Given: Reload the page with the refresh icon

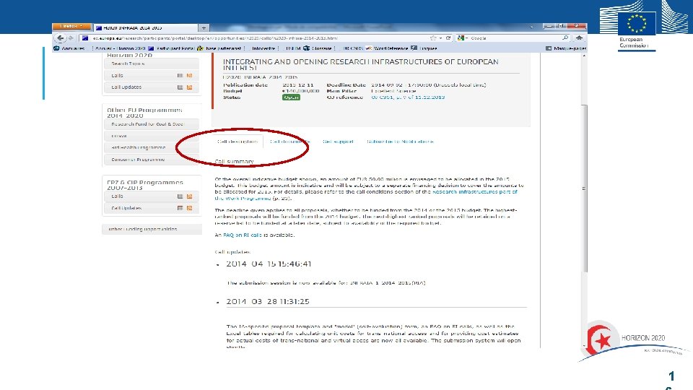Looking at the screenshot, I should [448, 38].
